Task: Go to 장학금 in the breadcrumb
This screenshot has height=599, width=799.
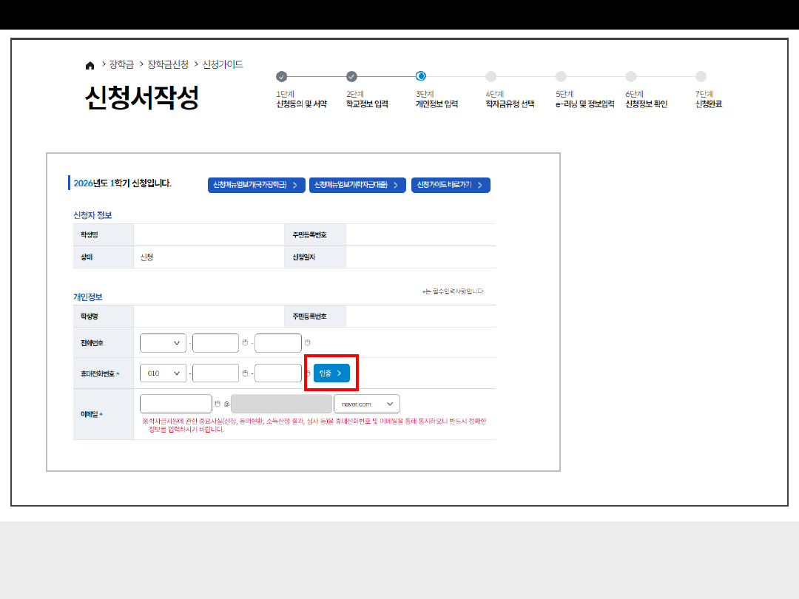Action: pyautogui.click(x=121, y=65)
